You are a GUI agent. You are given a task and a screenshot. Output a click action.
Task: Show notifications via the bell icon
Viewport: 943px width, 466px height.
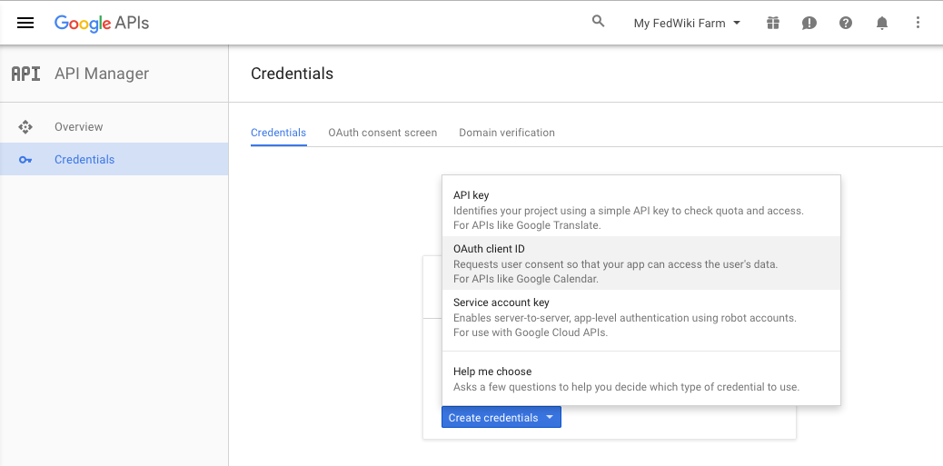pyautogui.click(x=881, y=24)
